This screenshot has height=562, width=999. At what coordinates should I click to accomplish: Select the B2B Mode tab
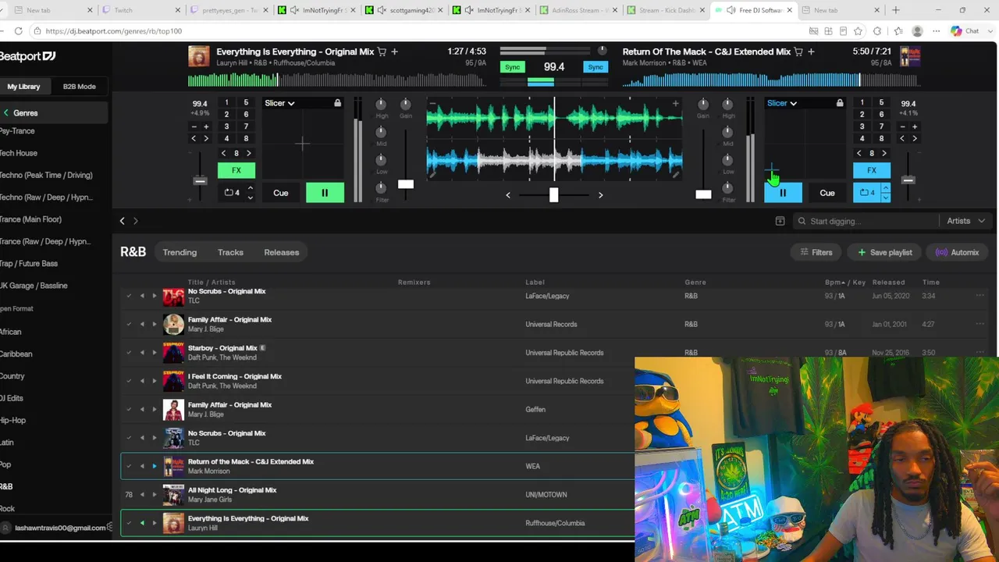[80, 87]
